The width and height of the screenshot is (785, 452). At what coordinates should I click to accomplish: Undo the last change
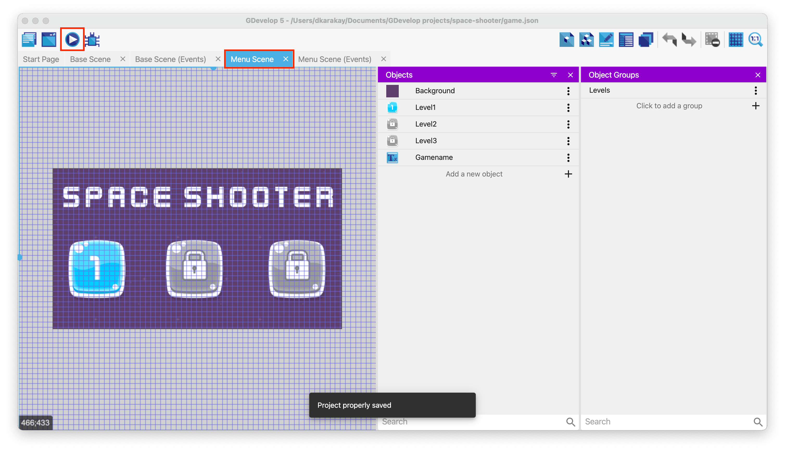click(670, 40)
